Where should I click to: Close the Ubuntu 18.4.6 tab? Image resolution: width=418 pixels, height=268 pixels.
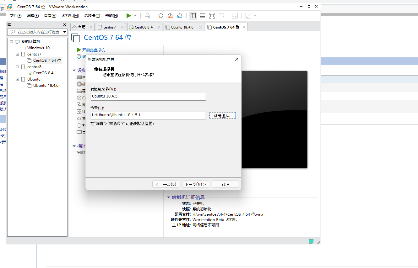pos(200,27)
